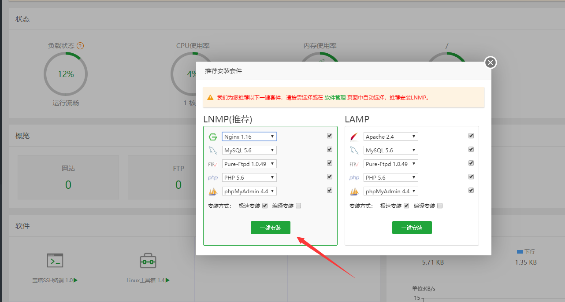Viewport: 565px width, 302px height.
Task: Open the Linux工具箱 toolbox icon
Action: [x=148, y=261]
